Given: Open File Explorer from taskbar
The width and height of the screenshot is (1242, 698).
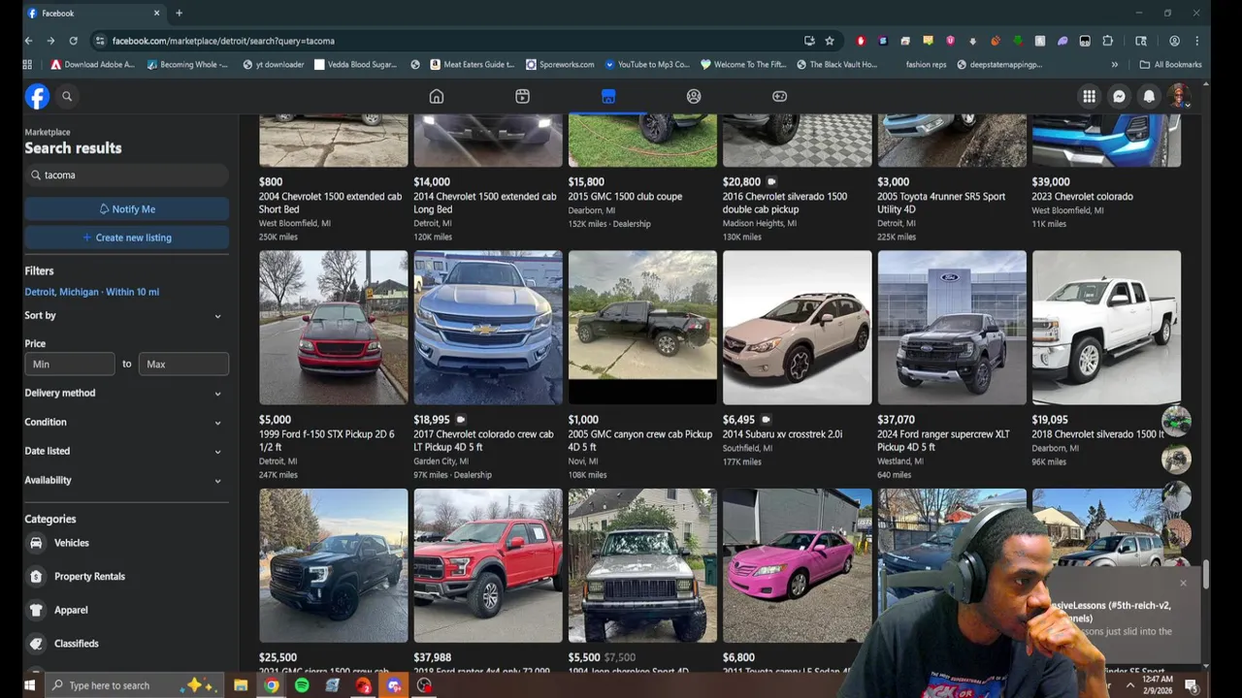Looking at the screenshot, I should point(241,685).
